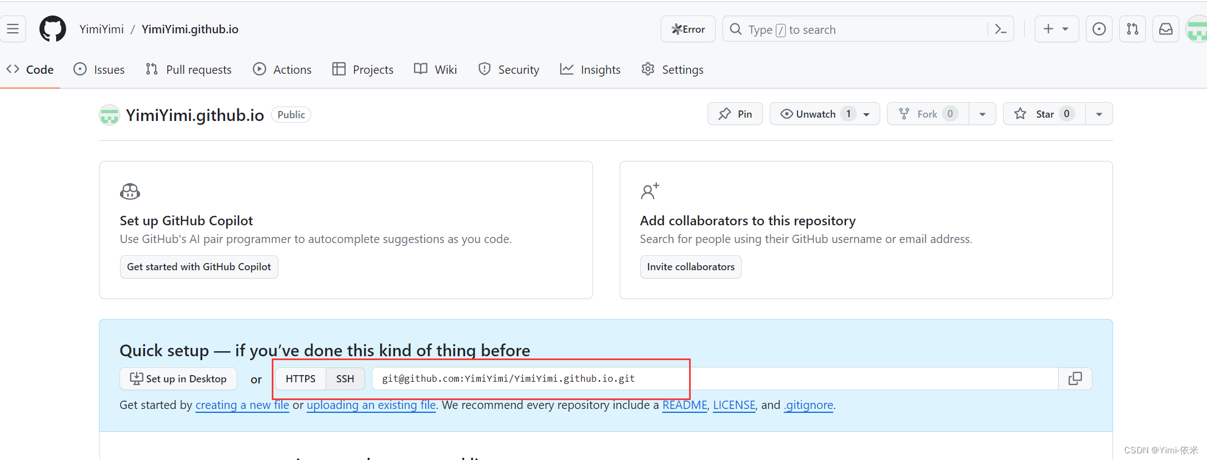The image size is (1207, 460).
Task: Click the Star count 0
Action: (x=1066, y=114)
